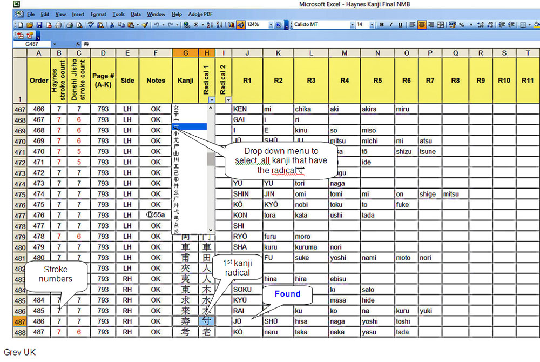Viewport: 540px width, 362px height.
Task: Toggle Underline formatting
Action: [400, 25]
